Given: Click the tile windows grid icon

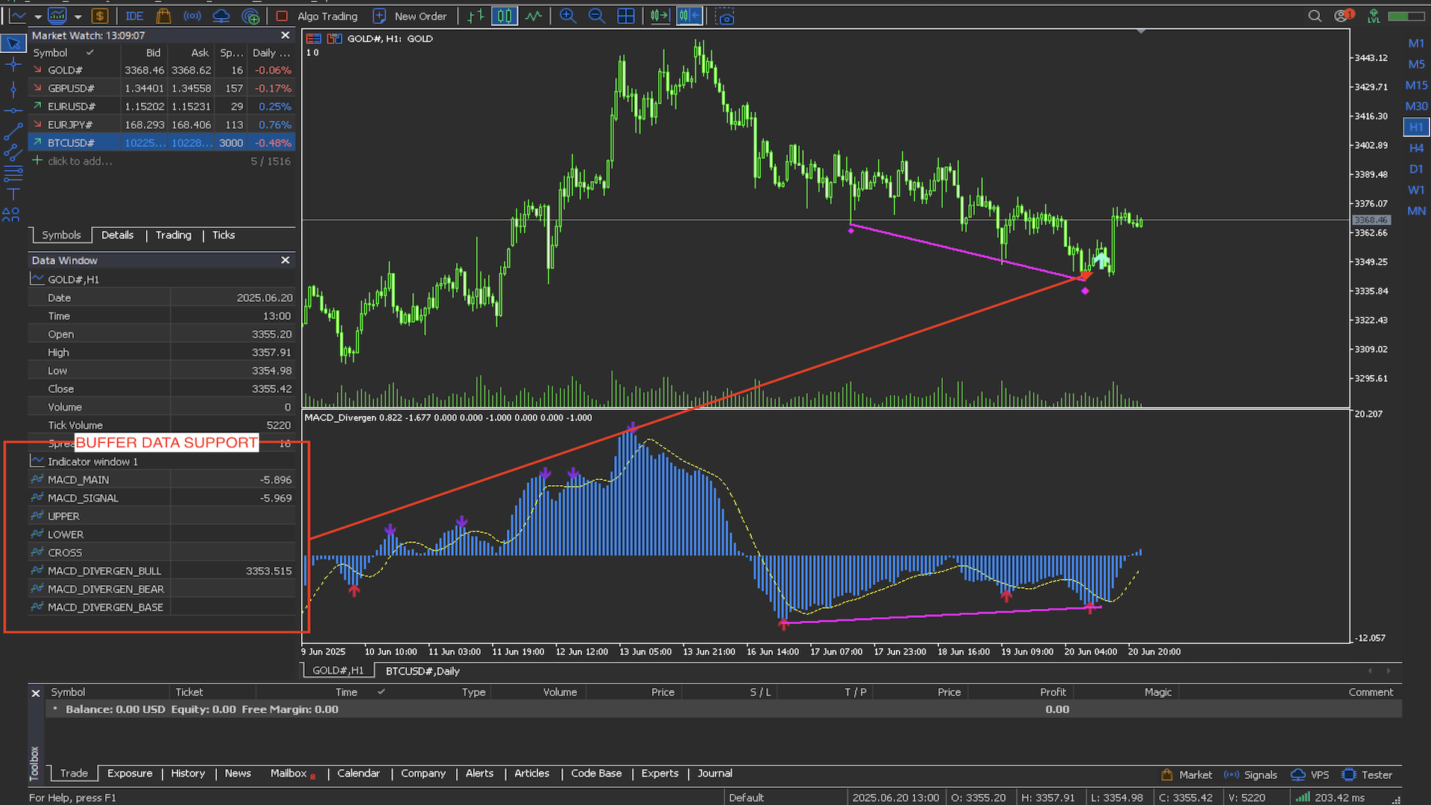Looking at the screenshot, I should point(626,16).
